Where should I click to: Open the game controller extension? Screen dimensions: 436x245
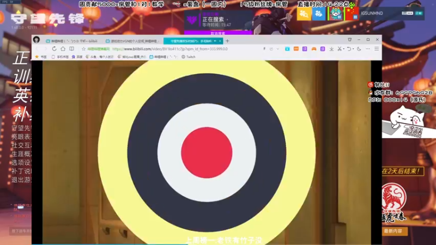(314, 49)
